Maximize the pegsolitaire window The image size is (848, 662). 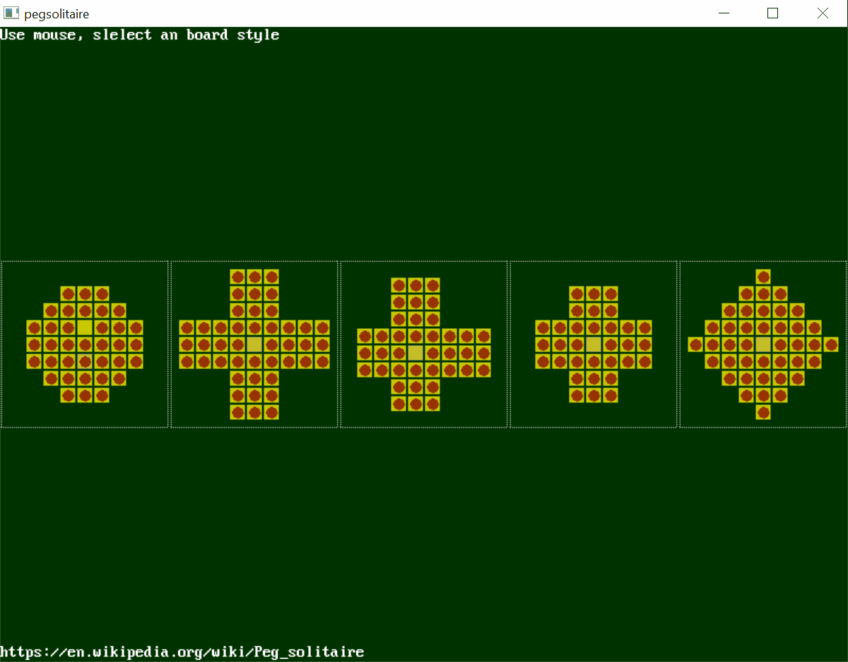point(772,13)
